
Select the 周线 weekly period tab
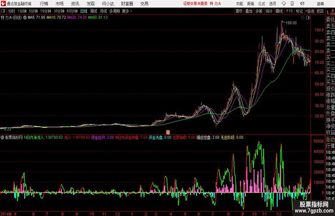93,11
